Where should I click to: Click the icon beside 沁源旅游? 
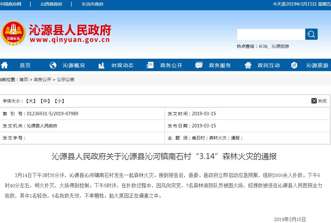(x=294, y=65)
